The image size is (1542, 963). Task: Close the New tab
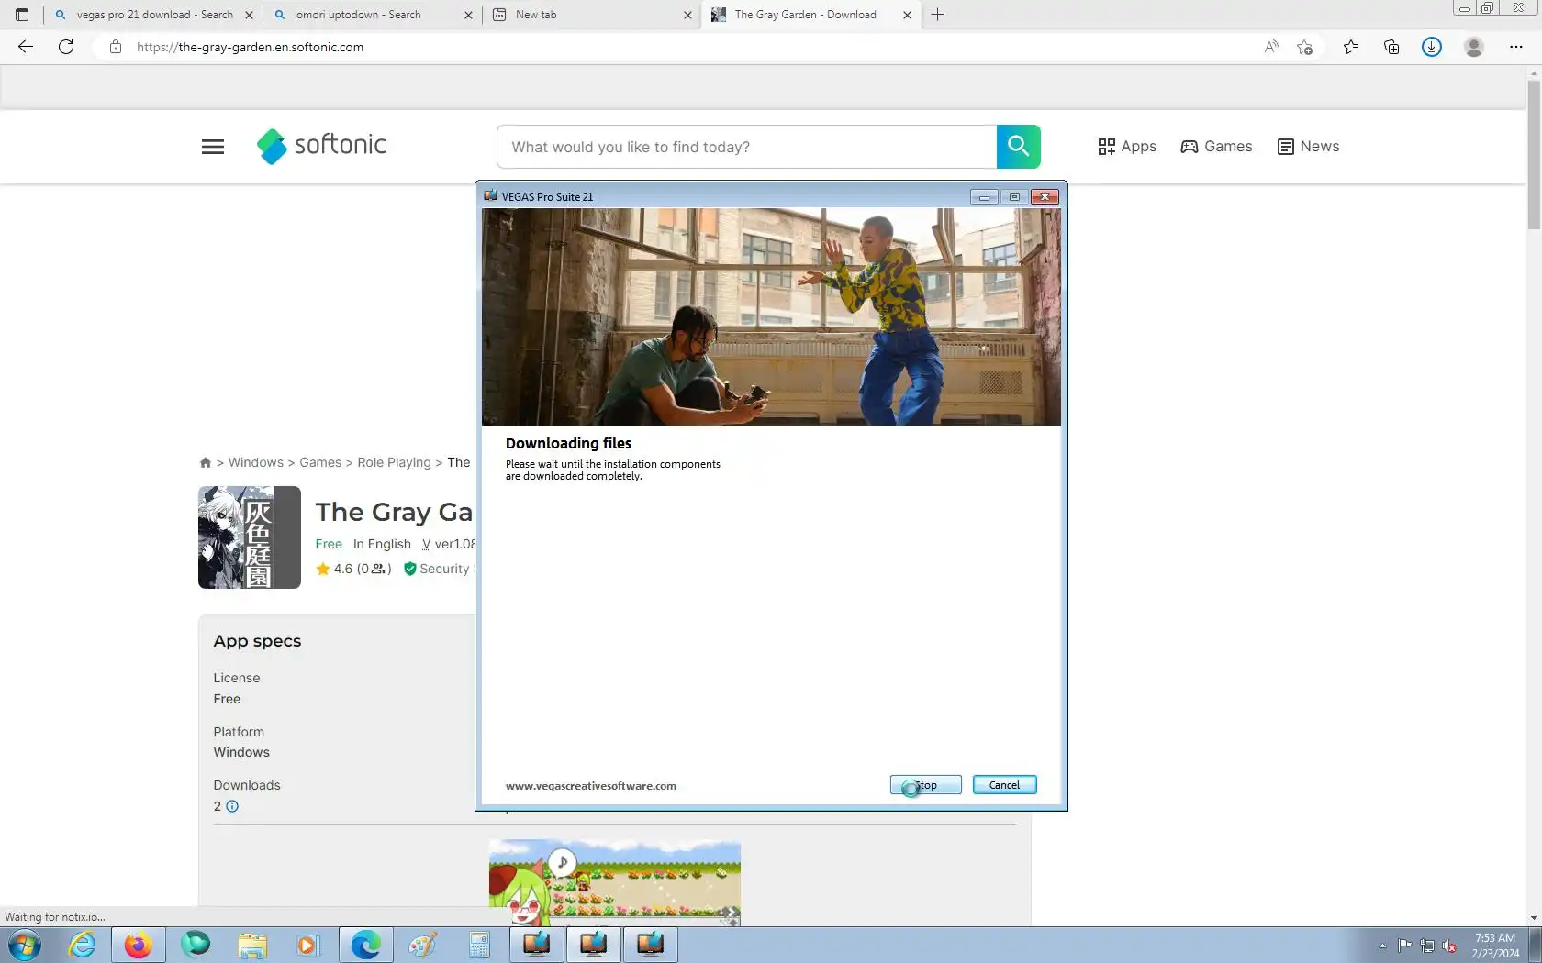click(x=687, y=15)
